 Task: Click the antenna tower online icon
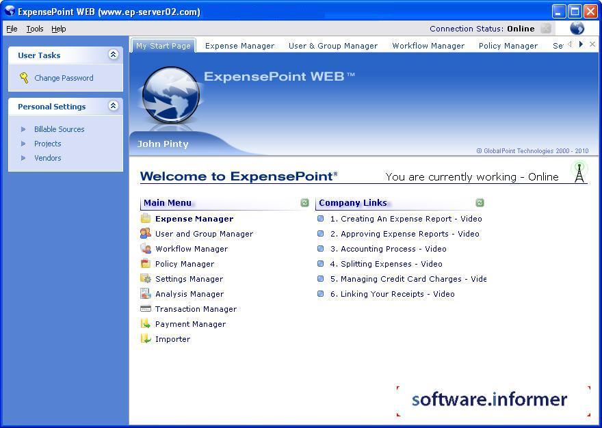(x=579, y=172)
